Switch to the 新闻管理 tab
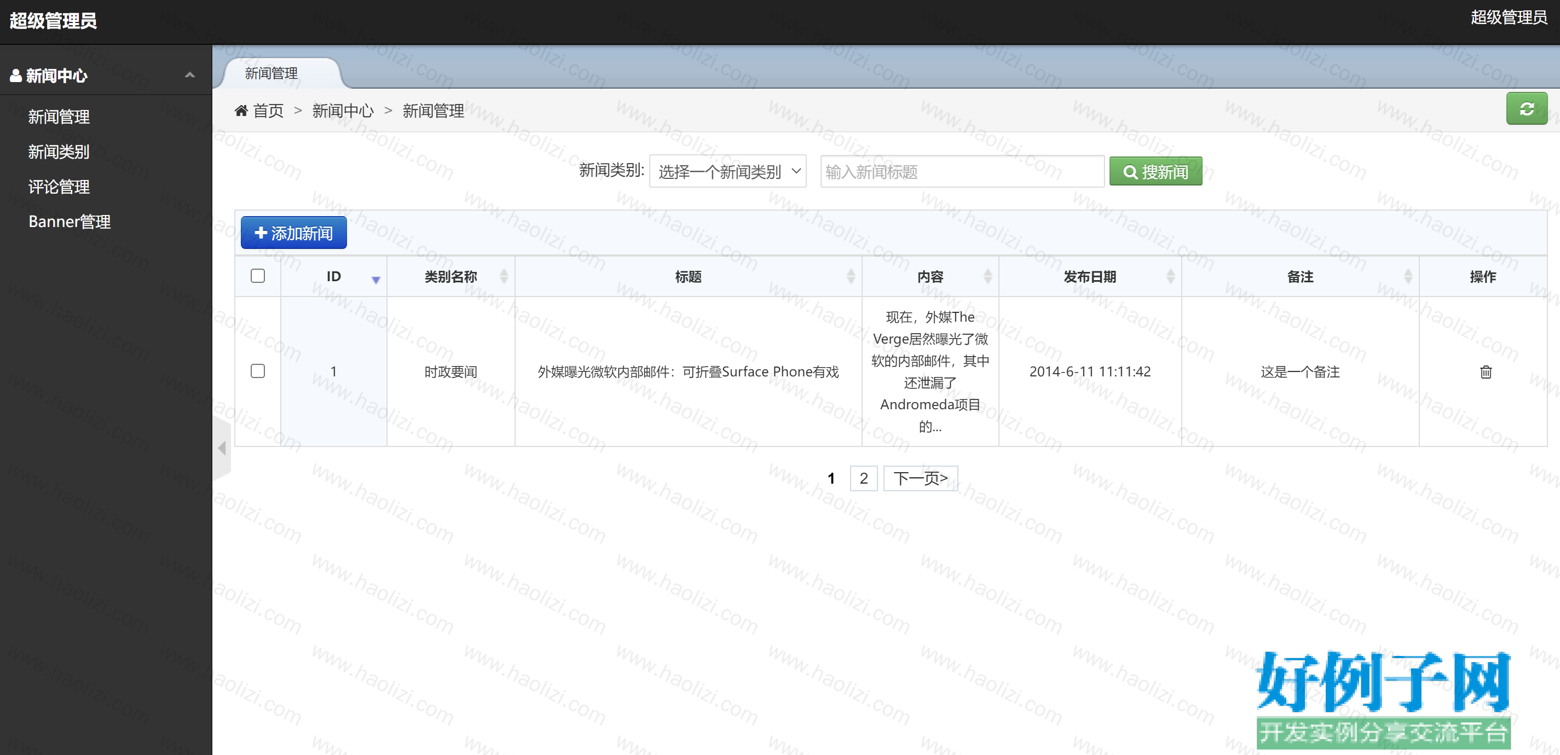Viewport: 1560px width, 755px height. (x=272, y=74)
